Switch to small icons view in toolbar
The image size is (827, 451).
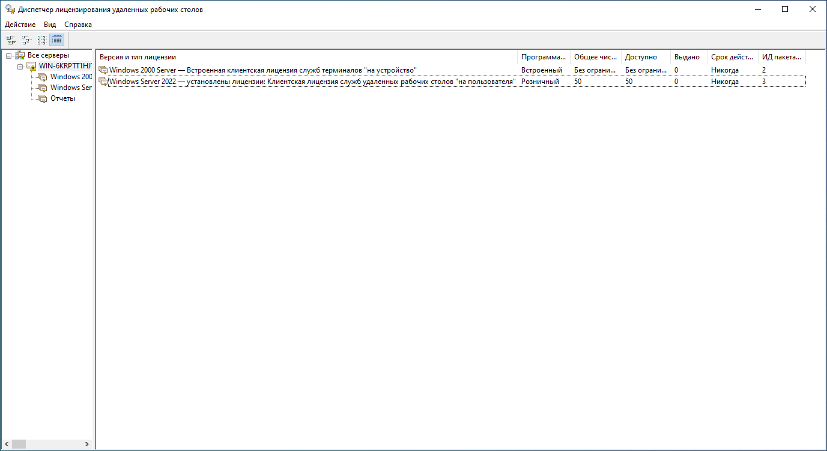(x=26, y=40)
